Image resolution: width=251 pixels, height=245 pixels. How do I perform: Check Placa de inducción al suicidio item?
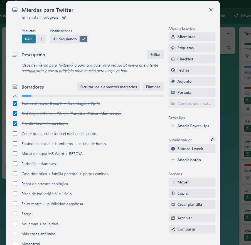click(x=15, y=194)
